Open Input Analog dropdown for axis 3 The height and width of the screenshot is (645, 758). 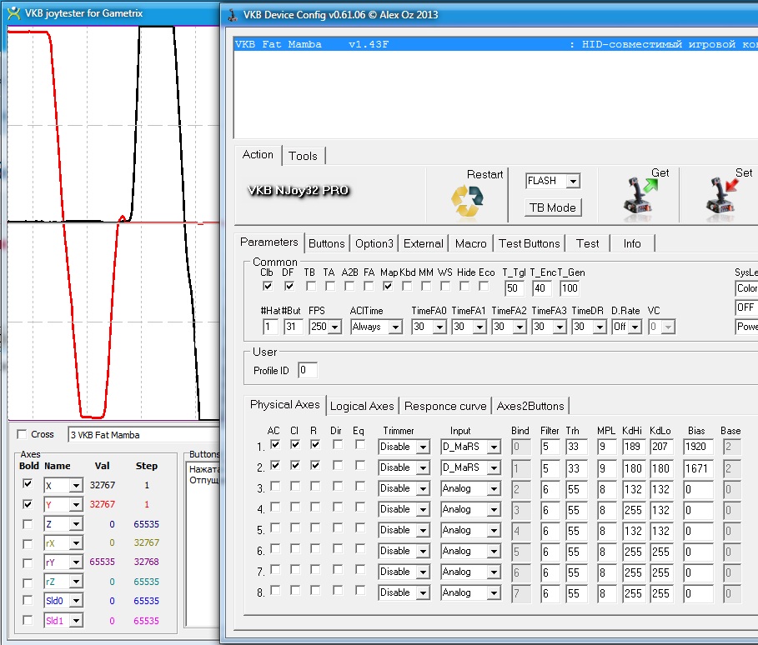pos(494,488)
